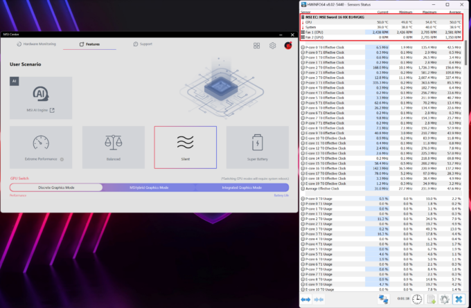Click the fan icon beside Fan 1 (CPU)

coord(303,32)
